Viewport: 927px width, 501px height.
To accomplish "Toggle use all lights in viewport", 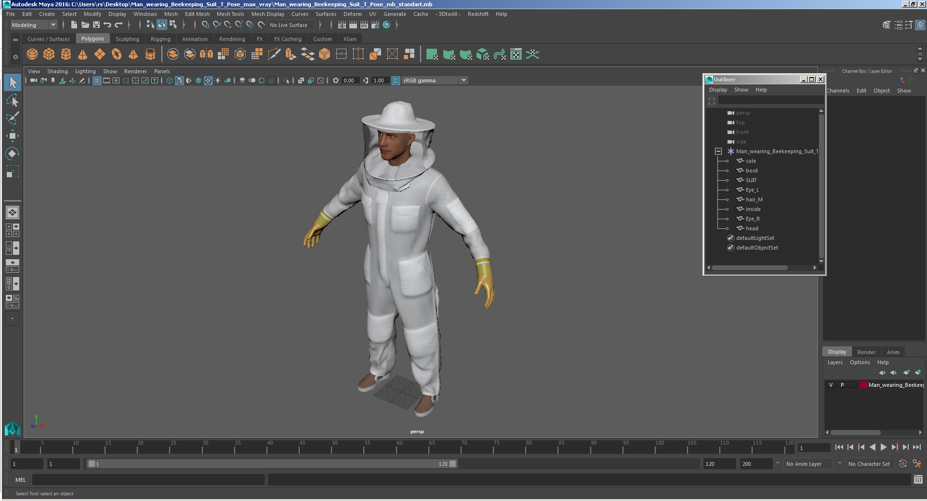I will click(x=218, y=80).
